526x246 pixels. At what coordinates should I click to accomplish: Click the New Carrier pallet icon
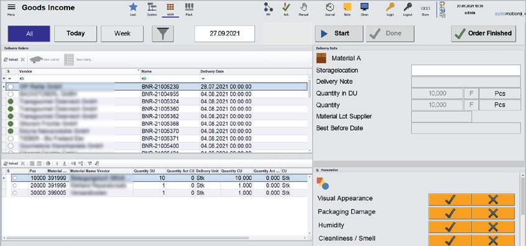(x=36, y=60)
